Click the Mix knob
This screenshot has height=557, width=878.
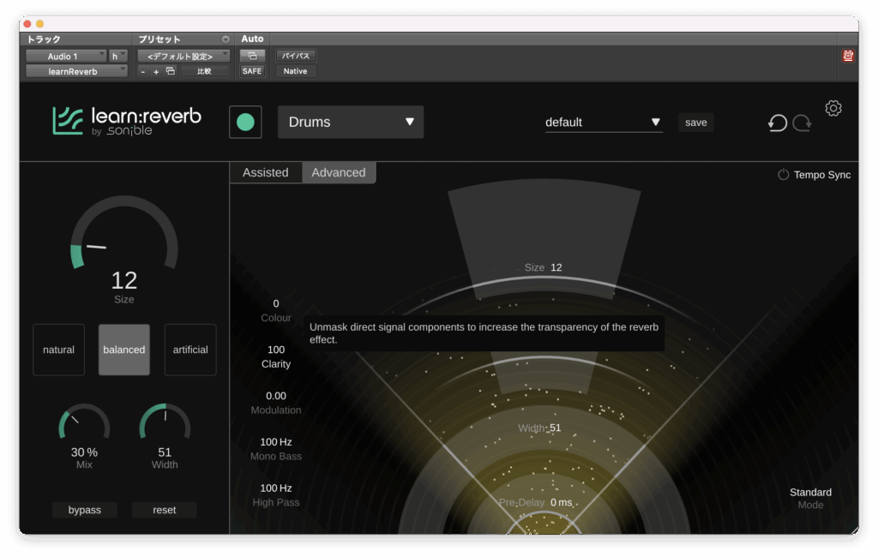pyautogui.click(x=85, y=422)
